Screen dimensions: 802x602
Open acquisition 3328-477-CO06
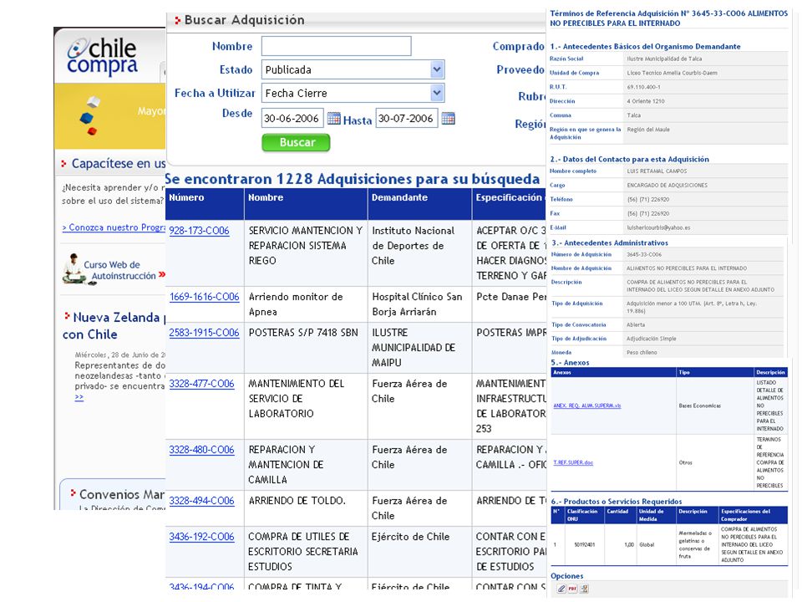(201, 384)
